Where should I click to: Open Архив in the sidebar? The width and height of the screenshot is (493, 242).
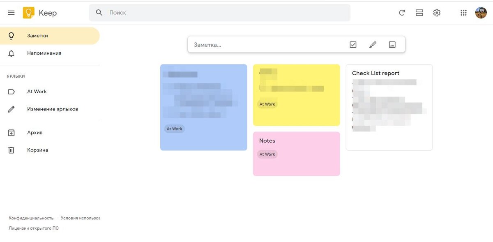[x=50, y=133]
